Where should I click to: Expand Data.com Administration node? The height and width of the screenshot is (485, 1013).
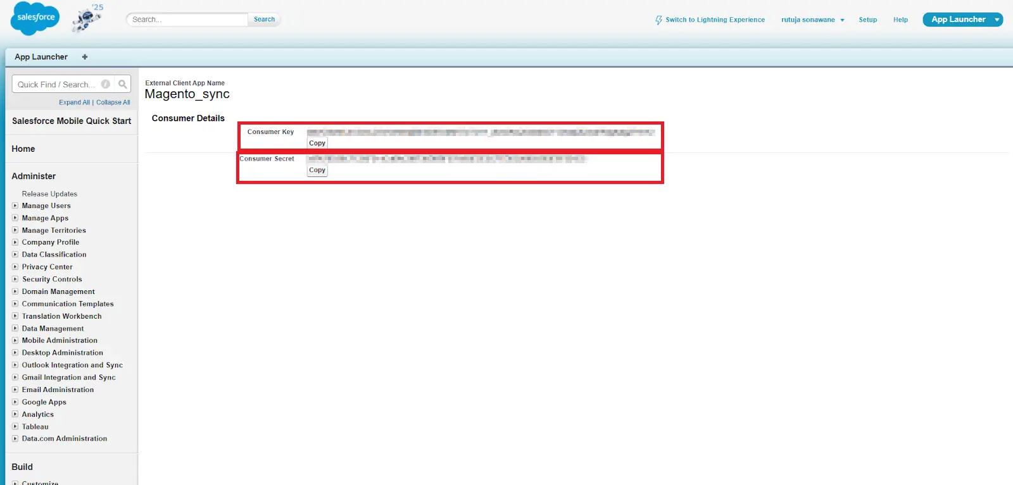pyautogui.click(x=15, y=438)
